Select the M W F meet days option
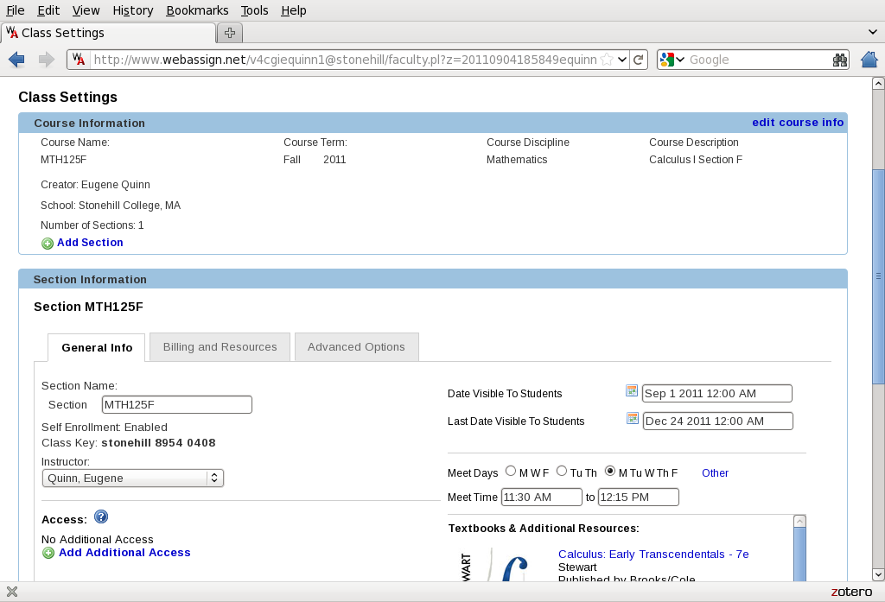The height and width of the screenshot is (602, 885). tap(511, 472)
